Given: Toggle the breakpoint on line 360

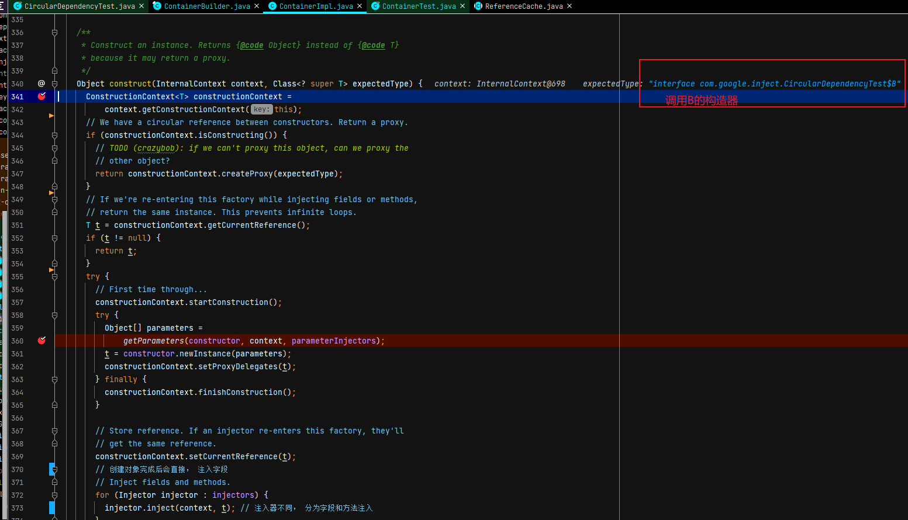Looking at the screenshot, I should point(42,341).
